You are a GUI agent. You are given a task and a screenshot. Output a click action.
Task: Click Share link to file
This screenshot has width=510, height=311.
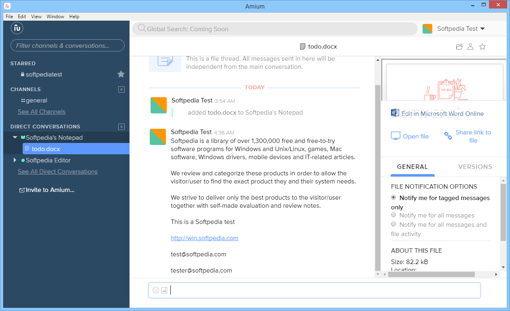click(x=473, y=136)
